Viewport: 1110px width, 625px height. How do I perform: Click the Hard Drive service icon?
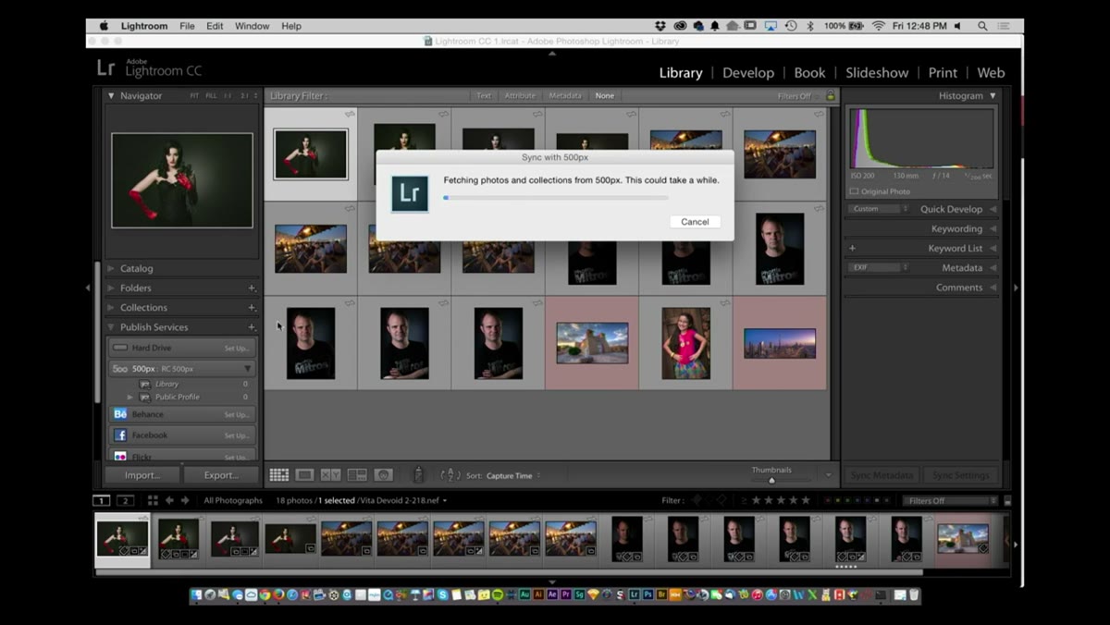click(120, 348)
